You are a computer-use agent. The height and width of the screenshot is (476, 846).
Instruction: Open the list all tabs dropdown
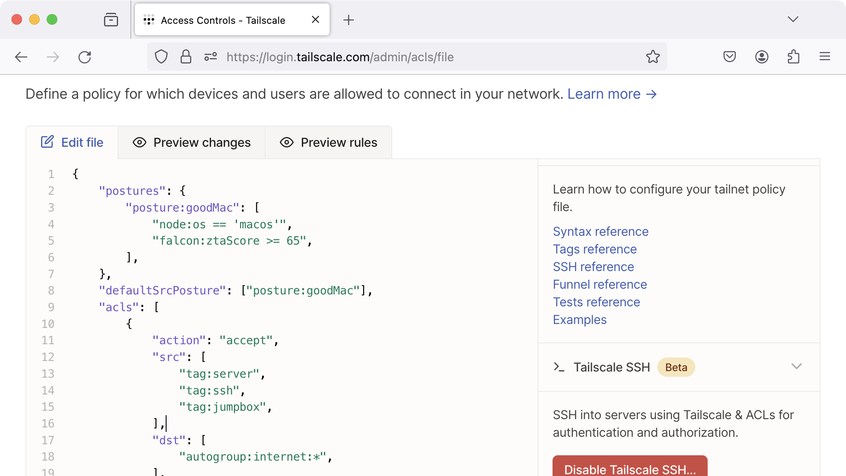click(x=793, y=19)
